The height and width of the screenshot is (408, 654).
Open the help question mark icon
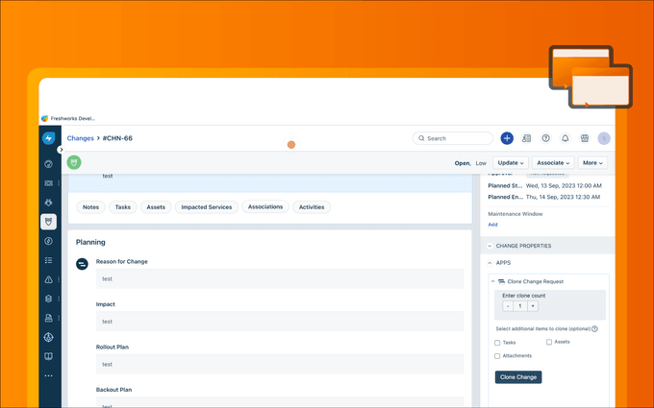(546, 138)
